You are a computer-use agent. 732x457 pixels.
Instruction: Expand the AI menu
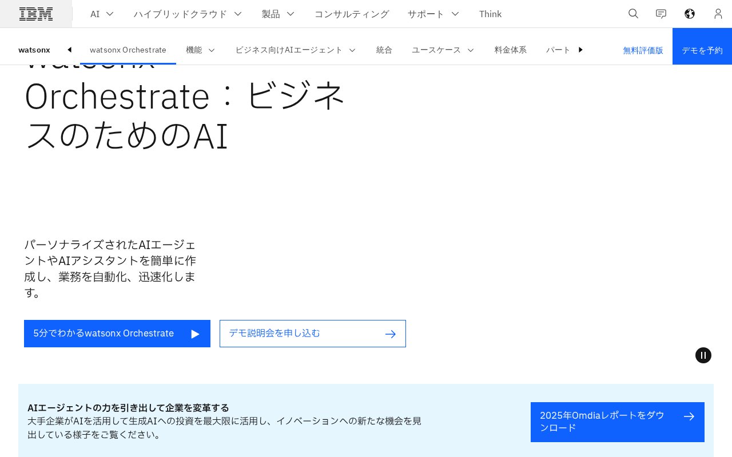tap(102, 14)
